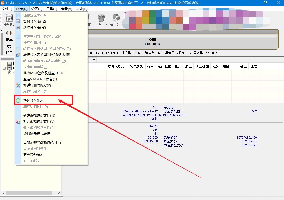Click the 保存更改 (Save changes) toolbar icon

click(9, 18)
